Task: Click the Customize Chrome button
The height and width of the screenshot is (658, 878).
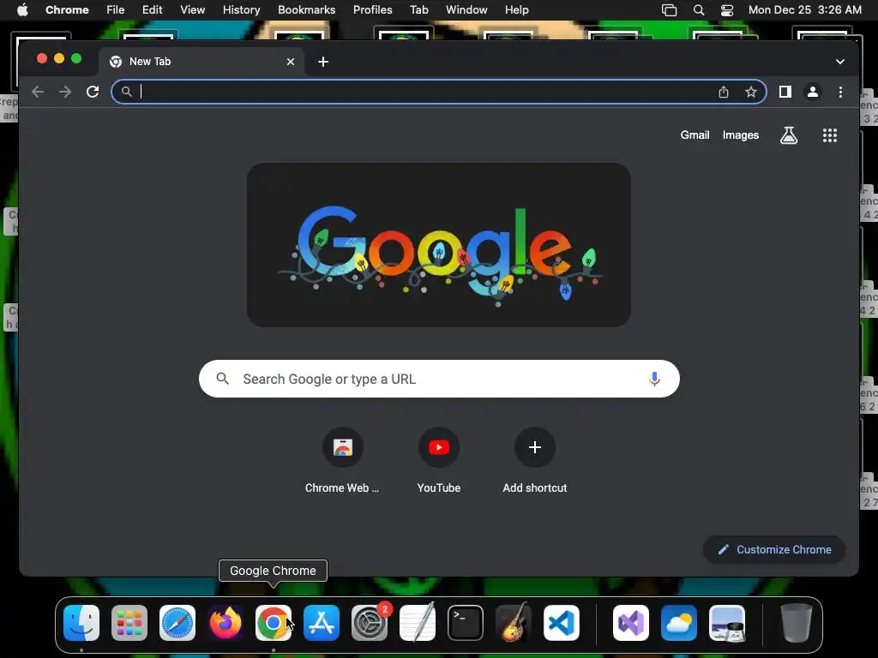Action: [x=774, y=549]
